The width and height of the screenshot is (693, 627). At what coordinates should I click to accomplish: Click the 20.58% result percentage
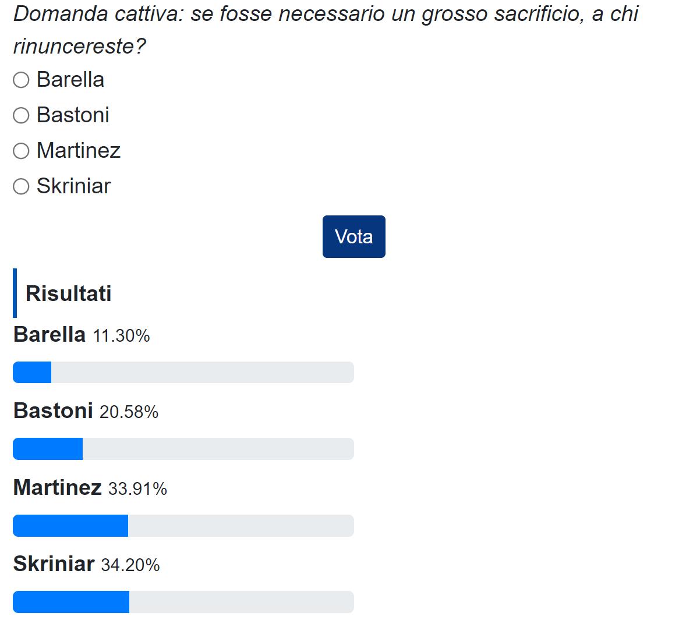129,412
